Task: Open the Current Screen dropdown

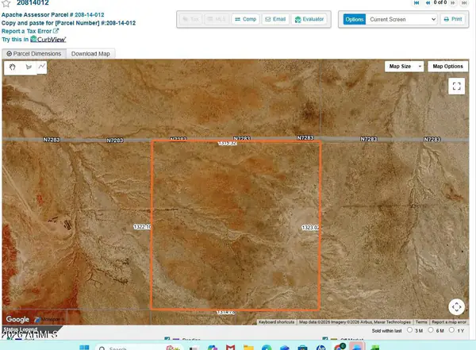Action: [x=401, y=19]
